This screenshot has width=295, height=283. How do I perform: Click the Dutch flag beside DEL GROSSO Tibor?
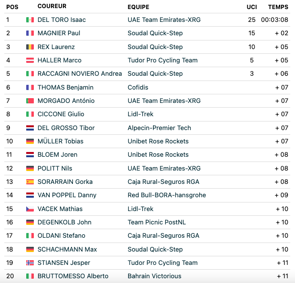(x=30, y=128)
